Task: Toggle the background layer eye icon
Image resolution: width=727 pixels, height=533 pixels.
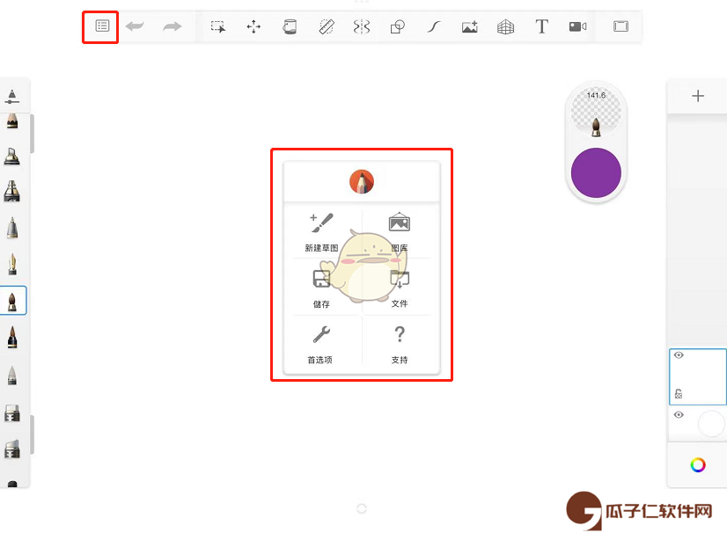Action: point(679,415)
